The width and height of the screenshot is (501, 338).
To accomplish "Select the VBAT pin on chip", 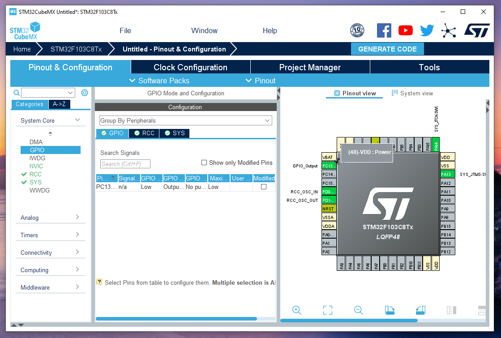I will pyautogui.click(x=329, y=157).
